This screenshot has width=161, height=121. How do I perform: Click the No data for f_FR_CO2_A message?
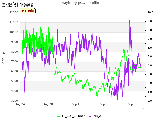click(x=17, y=4)
